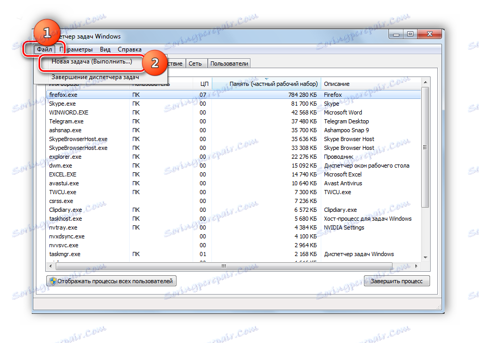Image resolution: width=479 pixels, height=343 pixels.
Task: Click Отображать процессы всех пользователей button
Action: [x=111, y=281]
